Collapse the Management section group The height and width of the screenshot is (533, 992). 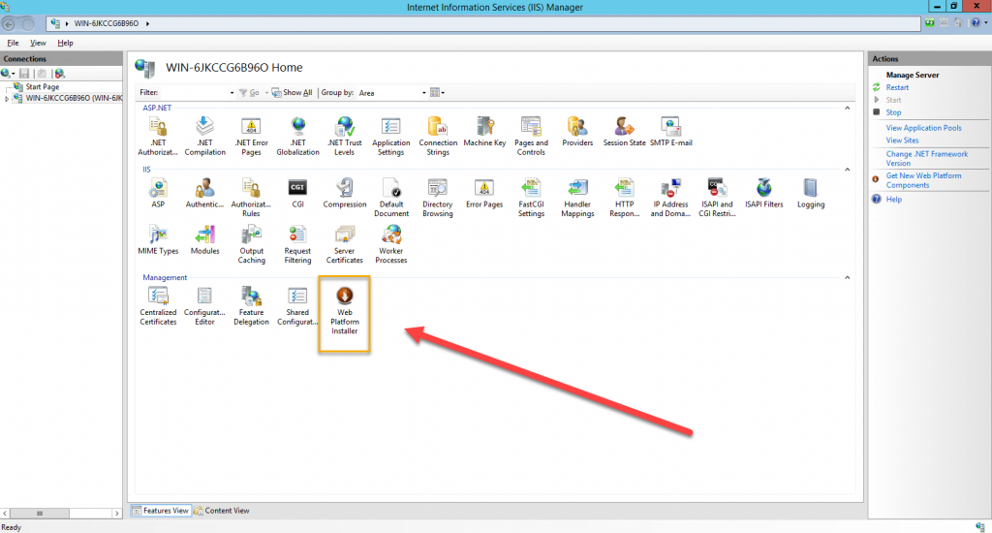click(x=848, y=277)
